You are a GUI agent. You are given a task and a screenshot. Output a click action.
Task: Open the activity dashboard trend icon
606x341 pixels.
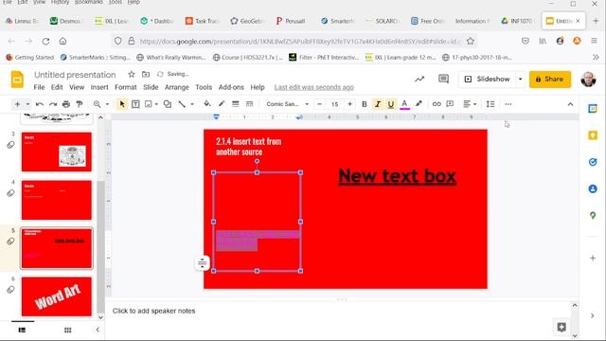point(419,79)
